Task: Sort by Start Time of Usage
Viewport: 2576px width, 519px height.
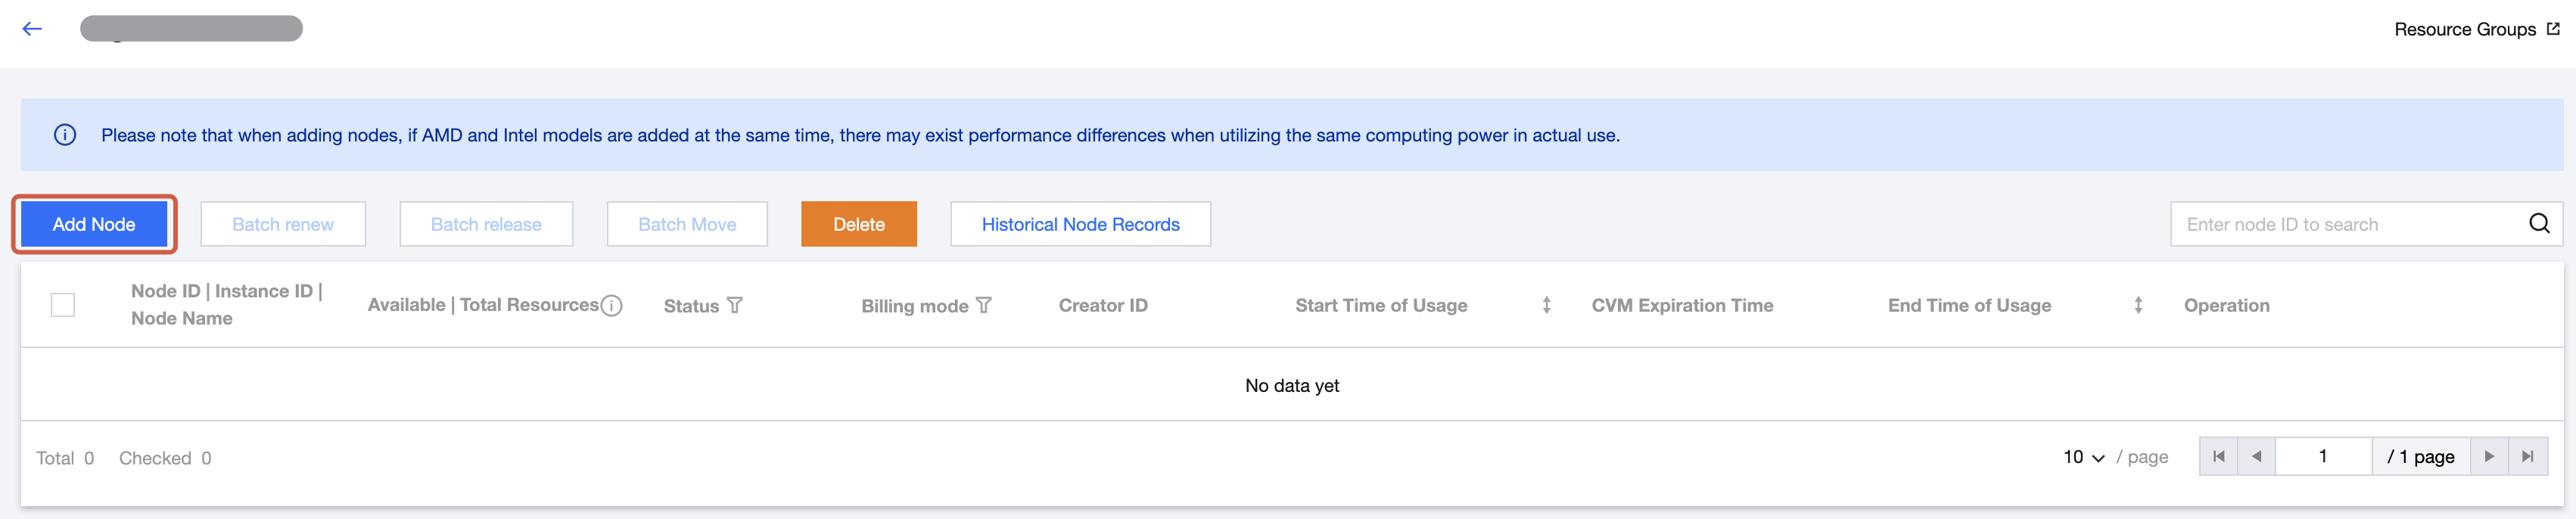Action: (1546, 305)
